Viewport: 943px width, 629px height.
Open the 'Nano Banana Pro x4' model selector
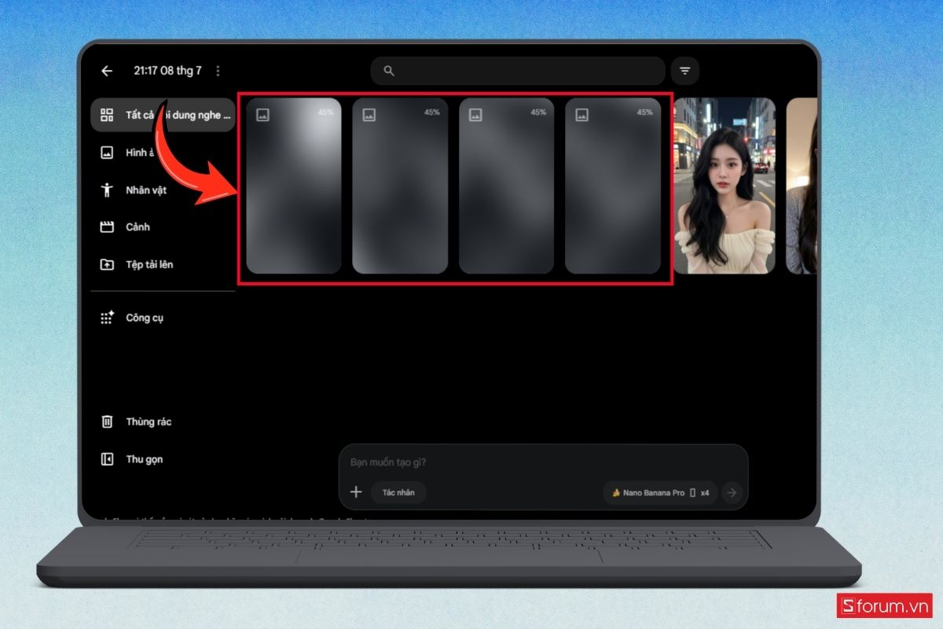click(x=660, y=493)
